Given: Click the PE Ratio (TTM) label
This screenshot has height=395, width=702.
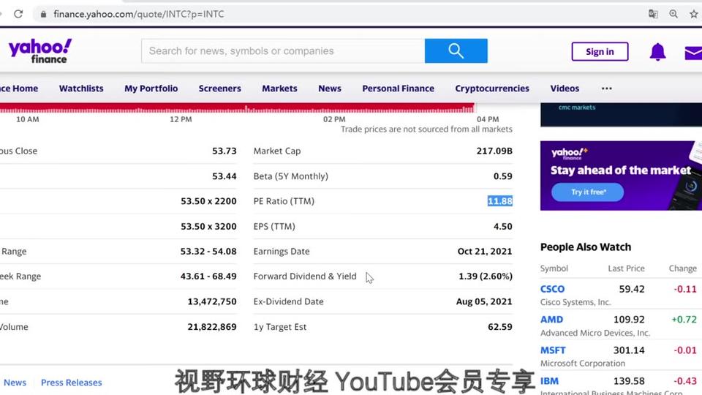Looking at the screenshot, I should pos(284,201).
